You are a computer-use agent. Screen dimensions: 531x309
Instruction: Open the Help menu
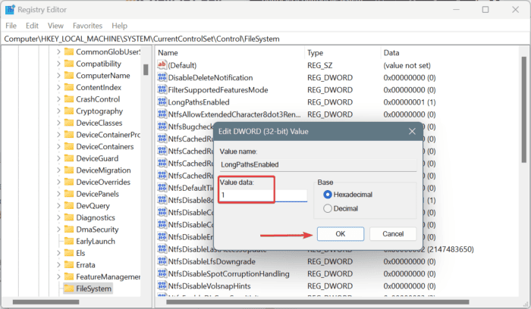(119, 26)
